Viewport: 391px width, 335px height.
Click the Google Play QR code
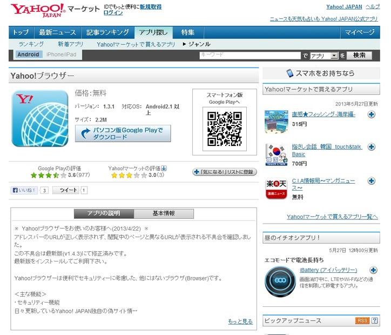point(225,129)
